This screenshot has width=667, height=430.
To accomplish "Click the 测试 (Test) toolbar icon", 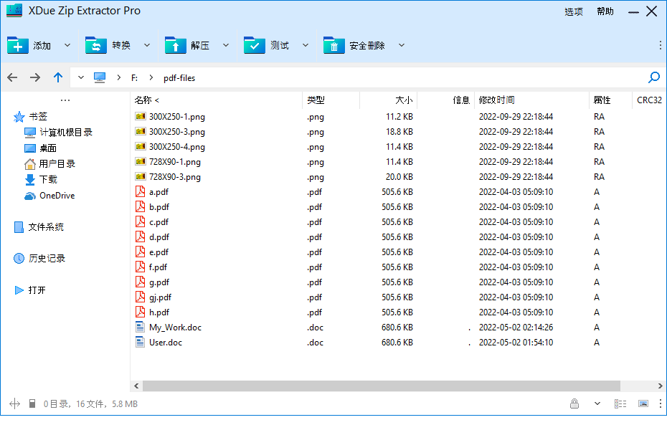I will pyautogui.click(x=254, y=44).
